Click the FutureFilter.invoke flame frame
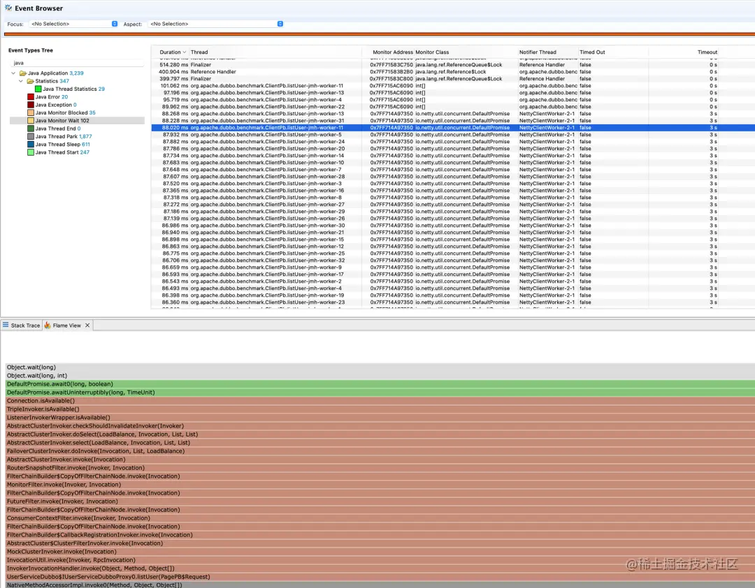 tap(380, 501)
